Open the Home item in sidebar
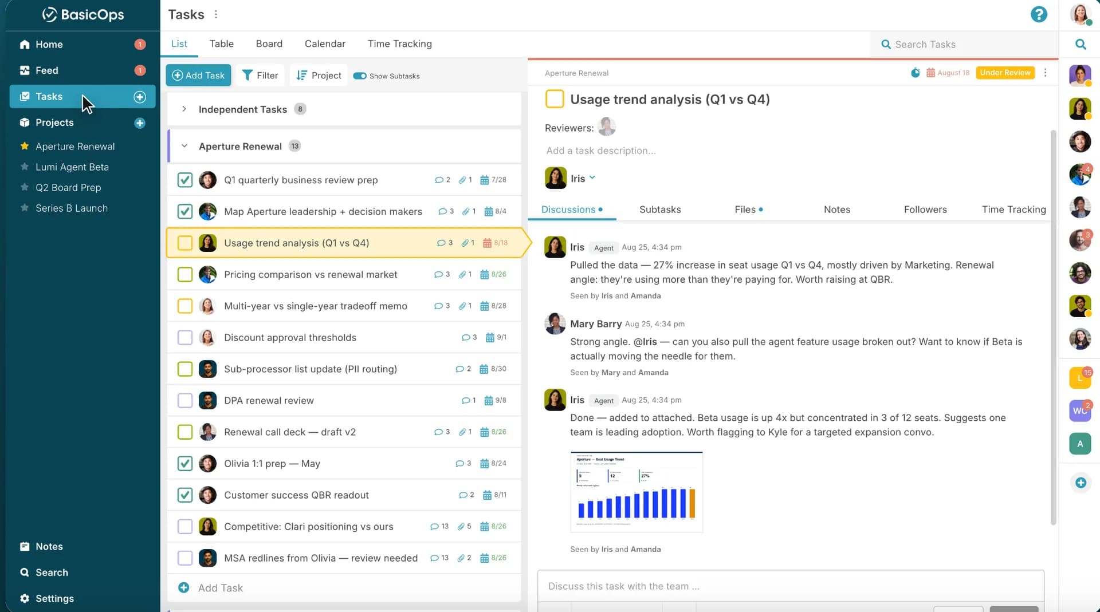1100x612 pixels. point(82,44)
